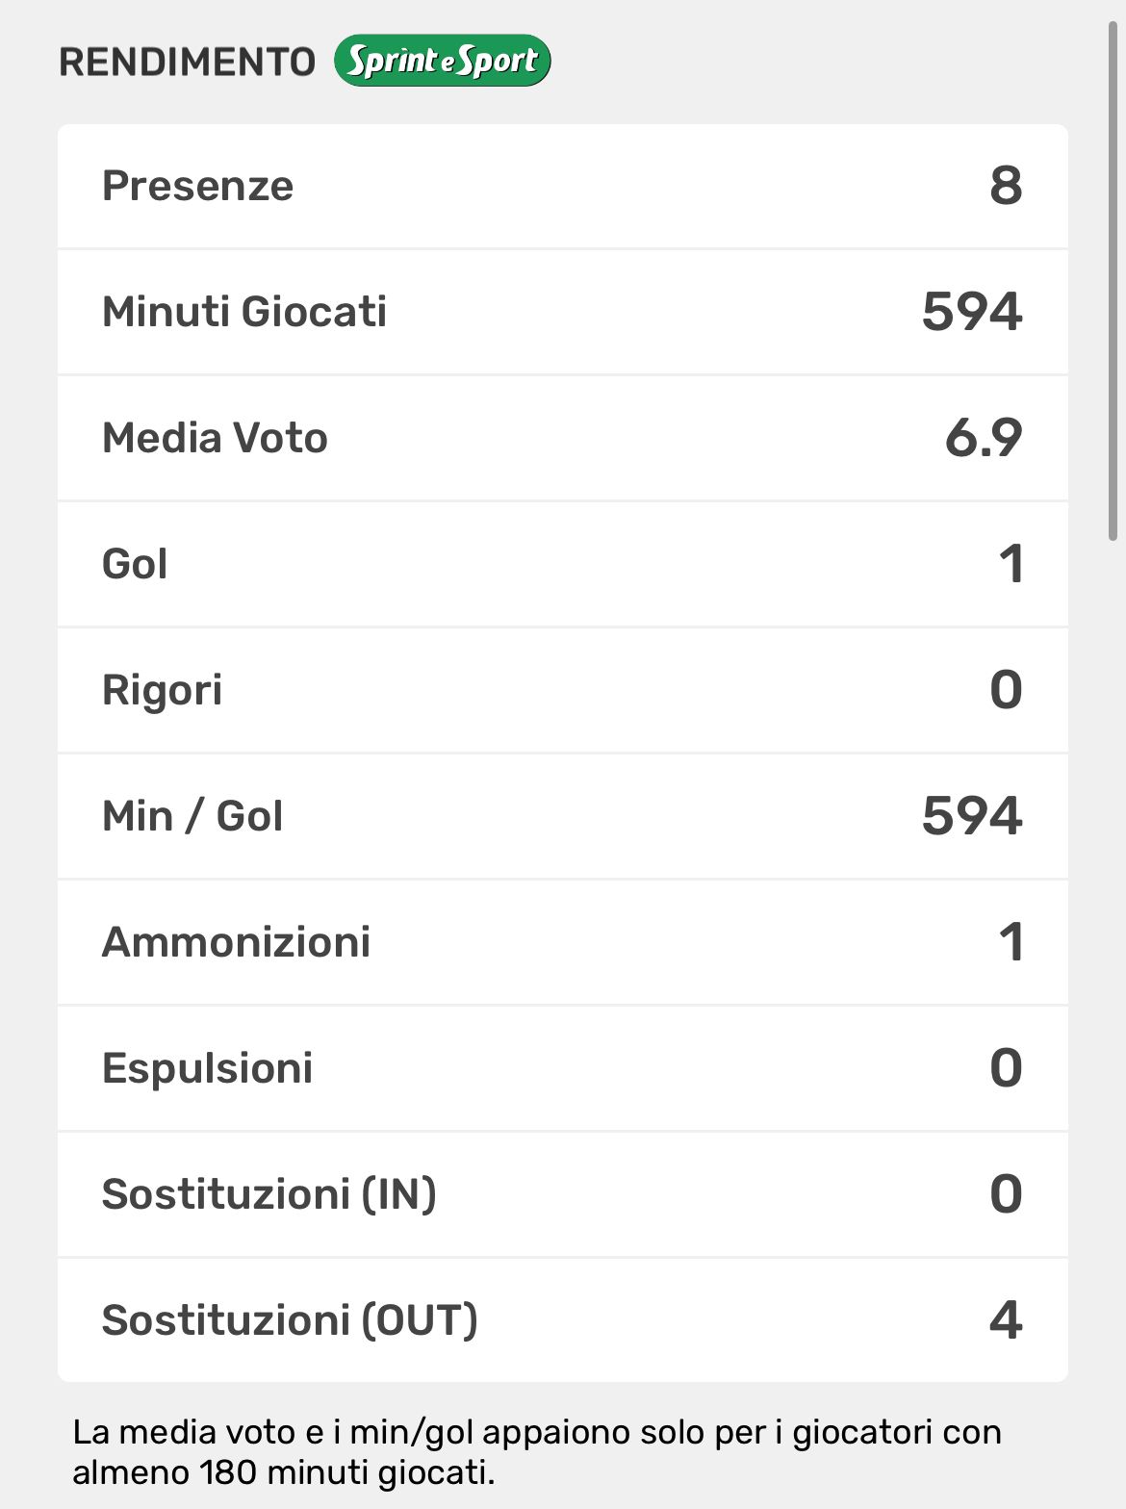Click the footnote about 180 minuti giocati

[x=536, y=1452]
